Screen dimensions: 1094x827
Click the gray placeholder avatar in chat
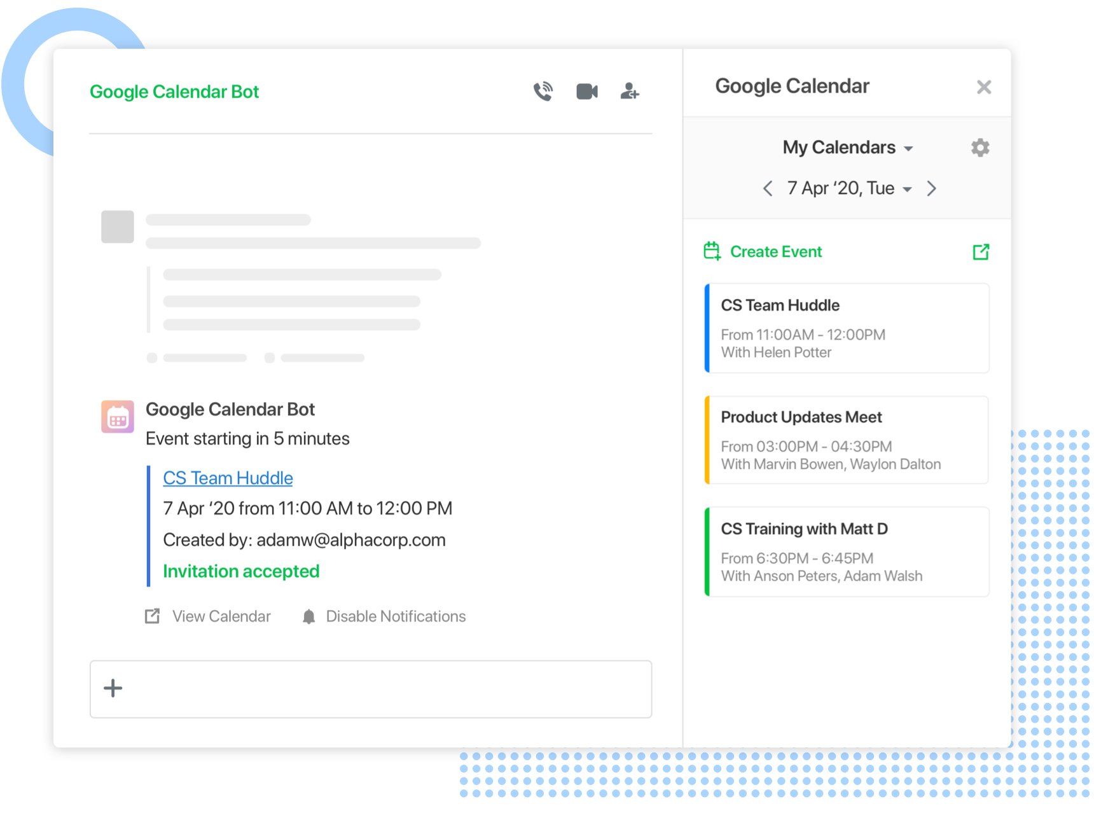[x=118, y=226]
